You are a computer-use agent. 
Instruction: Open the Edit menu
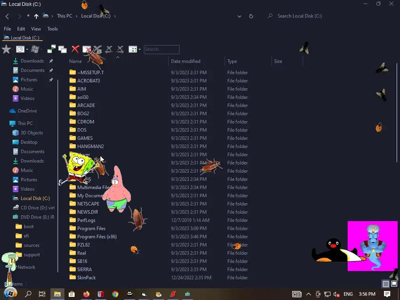point(21,29)
